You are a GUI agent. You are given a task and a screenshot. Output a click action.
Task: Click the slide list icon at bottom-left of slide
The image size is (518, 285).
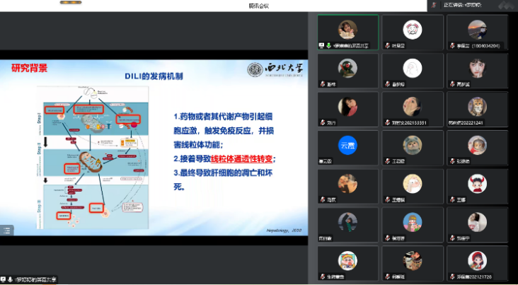pos(6,229)
